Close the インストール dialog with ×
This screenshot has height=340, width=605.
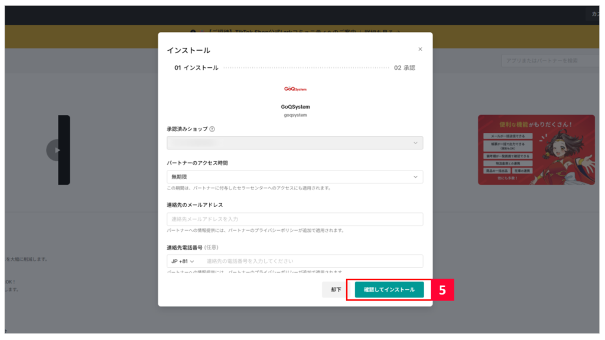pos(420,50)
